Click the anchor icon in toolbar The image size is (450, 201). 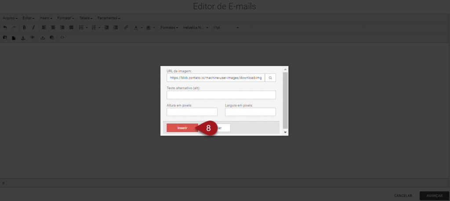(x=23, y=37)
